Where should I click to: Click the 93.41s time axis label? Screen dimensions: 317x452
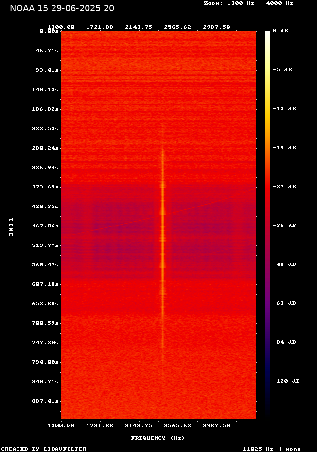(x=47, y=70)
